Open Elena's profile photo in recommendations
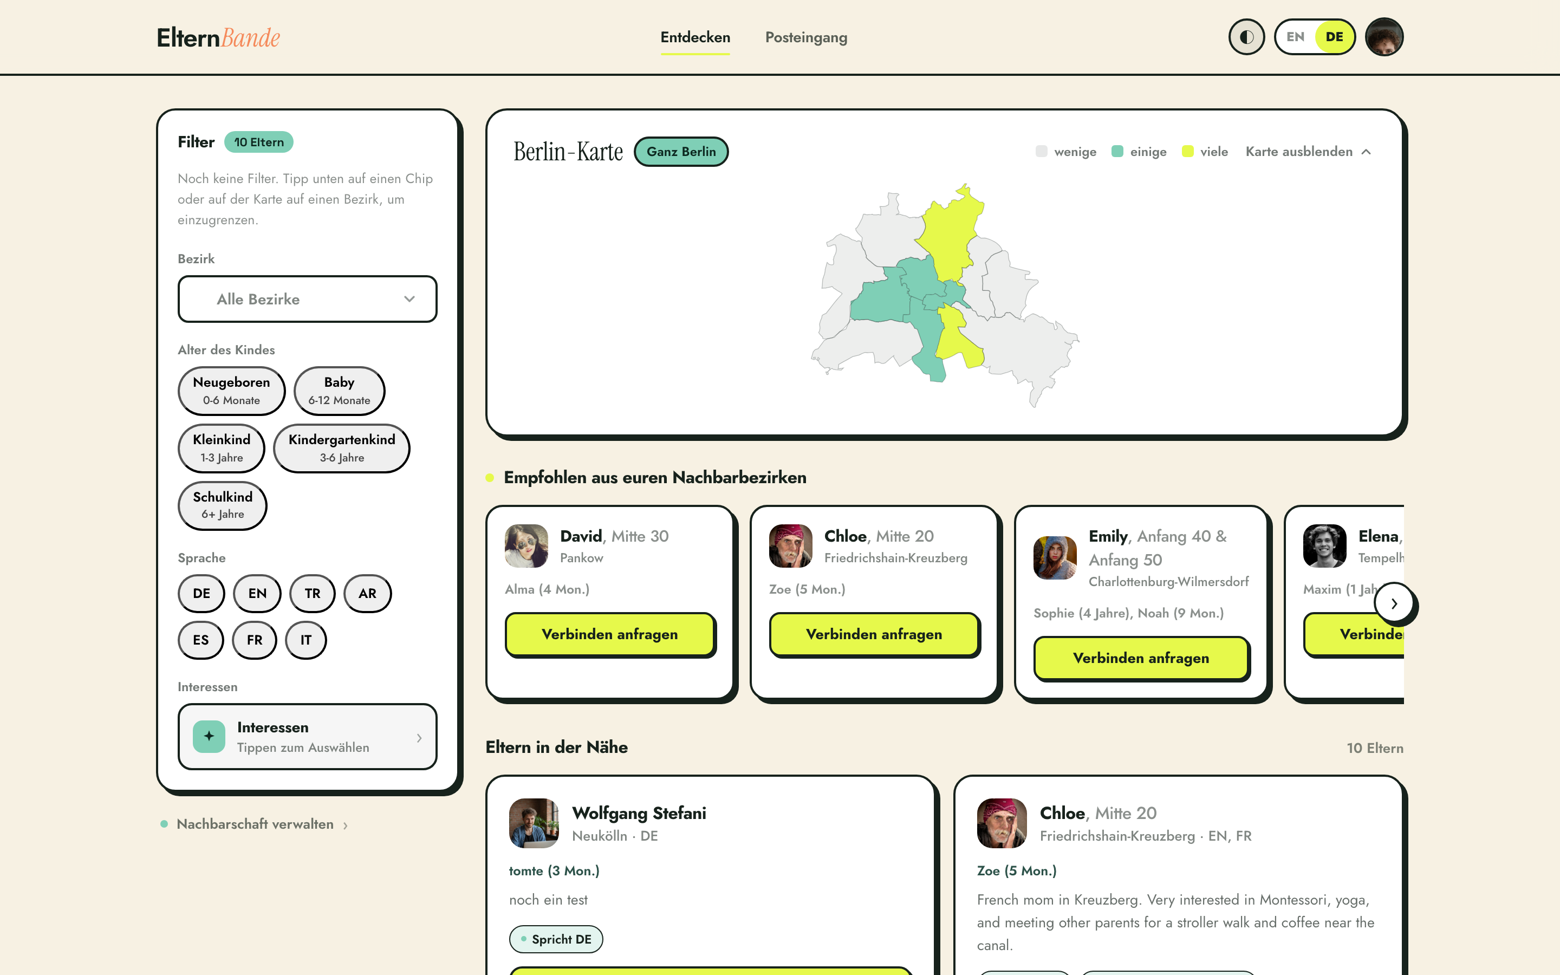Viewport: 1560px width, 975px height. pos(1325,545)
